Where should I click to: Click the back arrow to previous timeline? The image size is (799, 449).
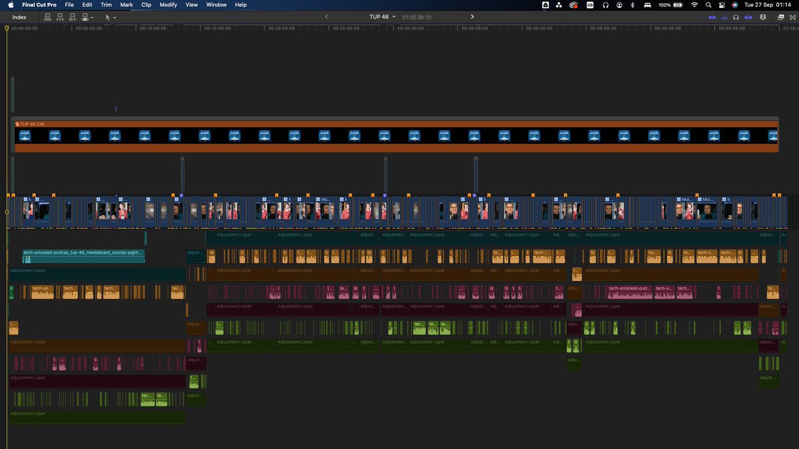coord(326,17)
